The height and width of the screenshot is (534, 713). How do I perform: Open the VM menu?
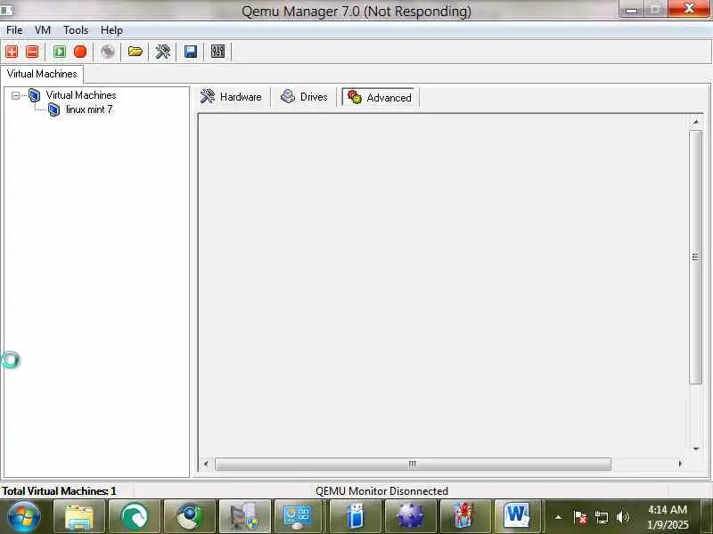coord(43,30)
